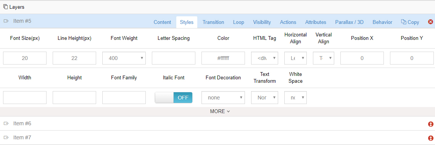Click the Height input field

pyautogui.click(x=74, y=98)
